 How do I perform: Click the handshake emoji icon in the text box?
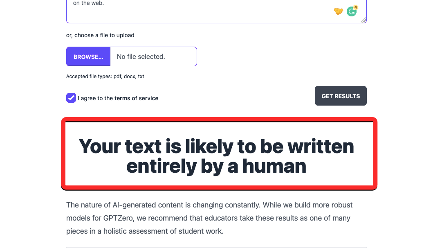338,11
